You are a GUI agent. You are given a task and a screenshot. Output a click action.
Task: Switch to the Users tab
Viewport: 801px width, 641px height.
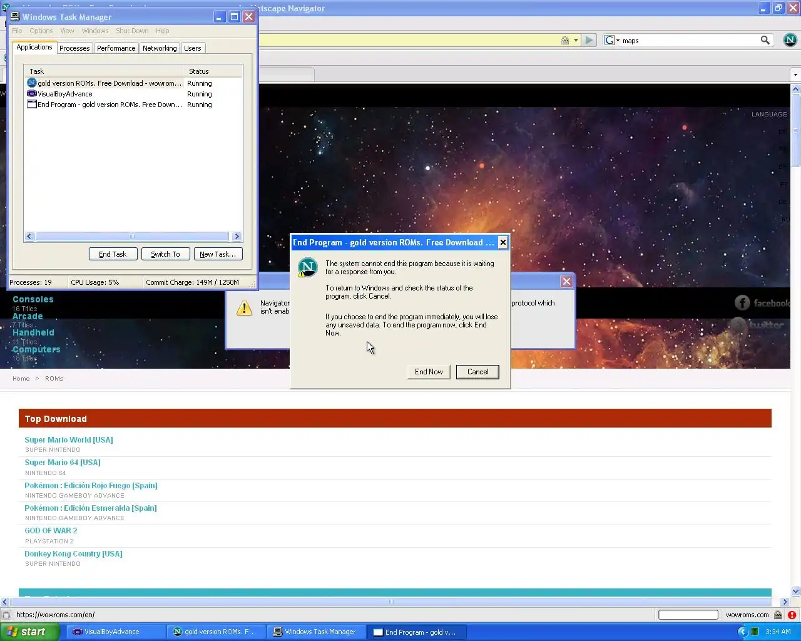coord(193,48)
